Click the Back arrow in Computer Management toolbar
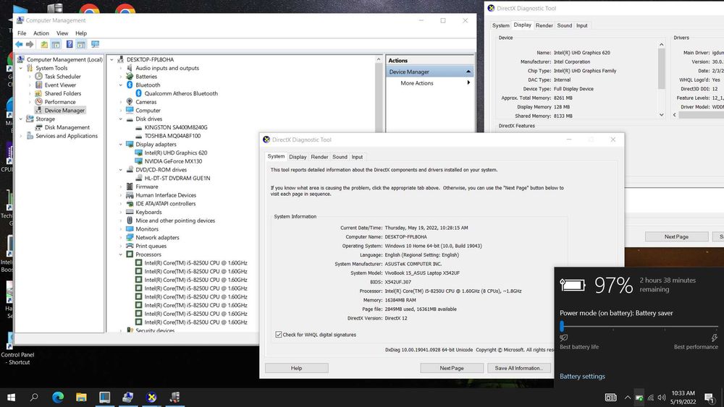This screenshot has height=407, width=724. (19, 44)
